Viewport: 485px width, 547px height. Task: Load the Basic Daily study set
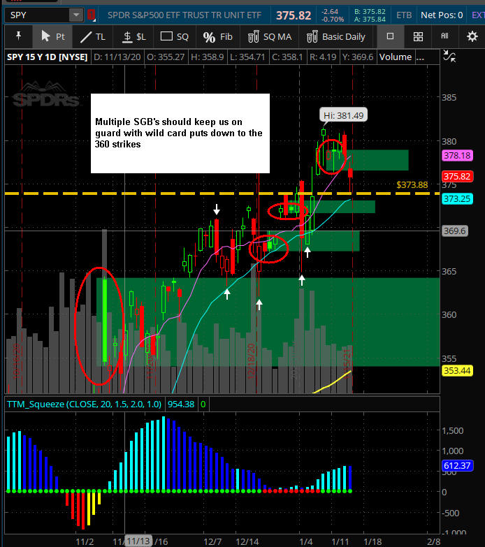(336, 36)
